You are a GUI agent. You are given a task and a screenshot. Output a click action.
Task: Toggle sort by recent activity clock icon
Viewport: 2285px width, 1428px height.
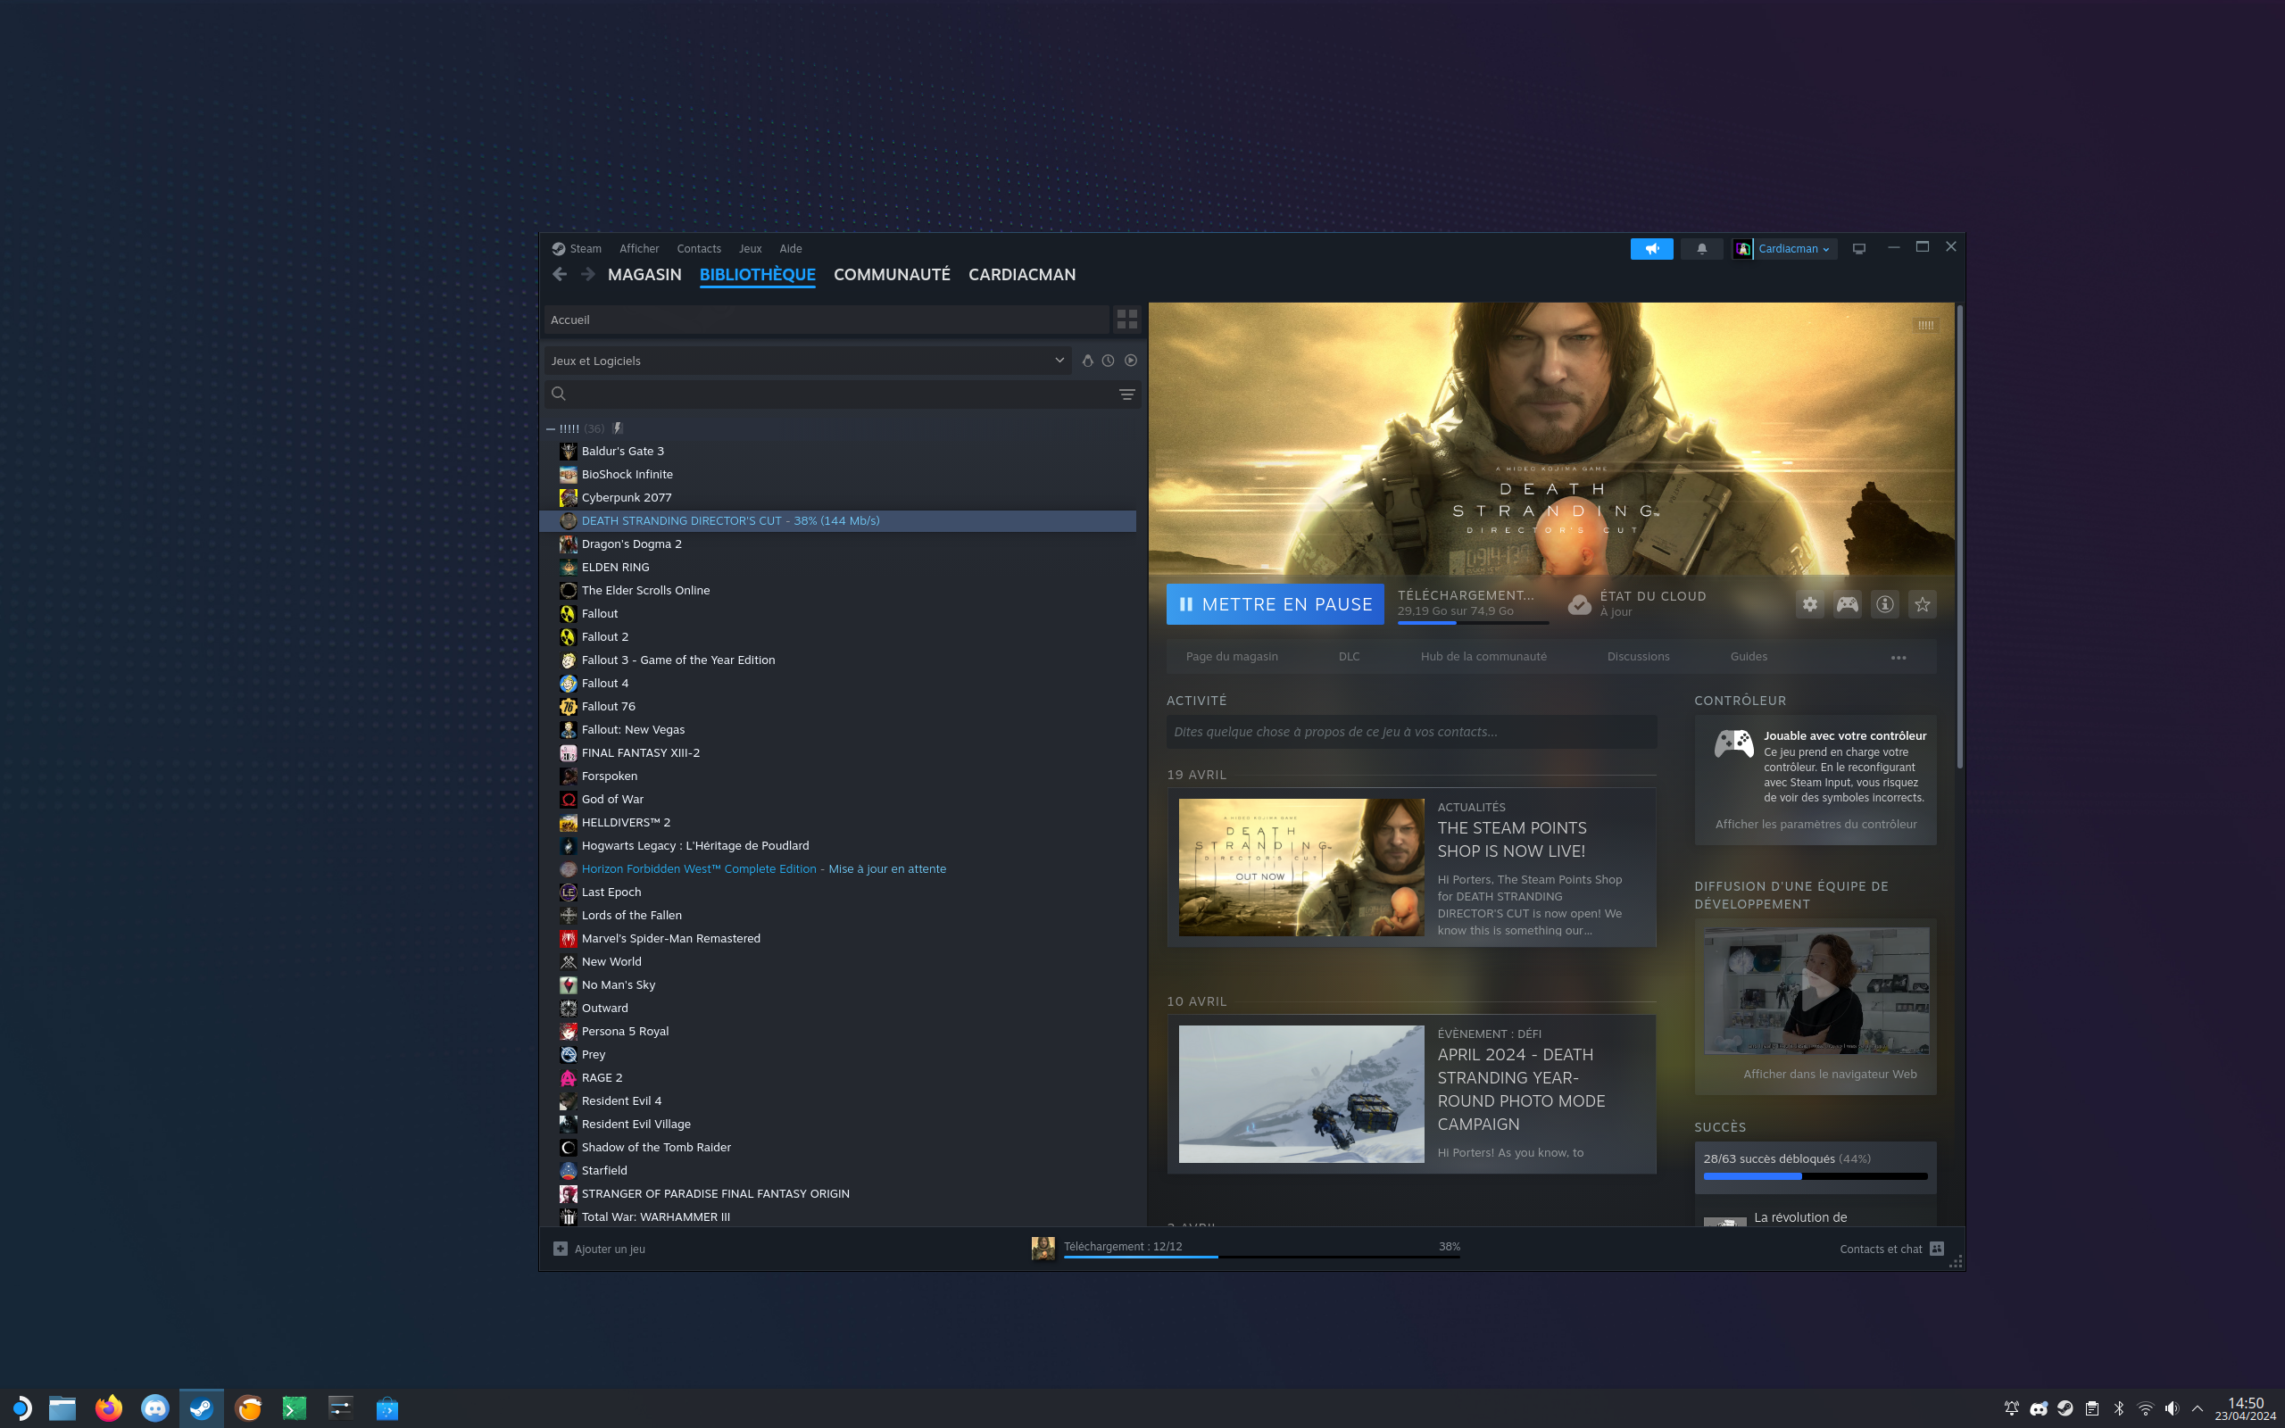point(1109,361)
